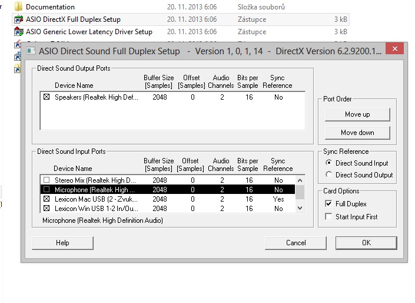This screenshot has width=415, height=303.
Task: Uncheck the Lexicon Win USB 1-2 input port
Action: (47, 208)
